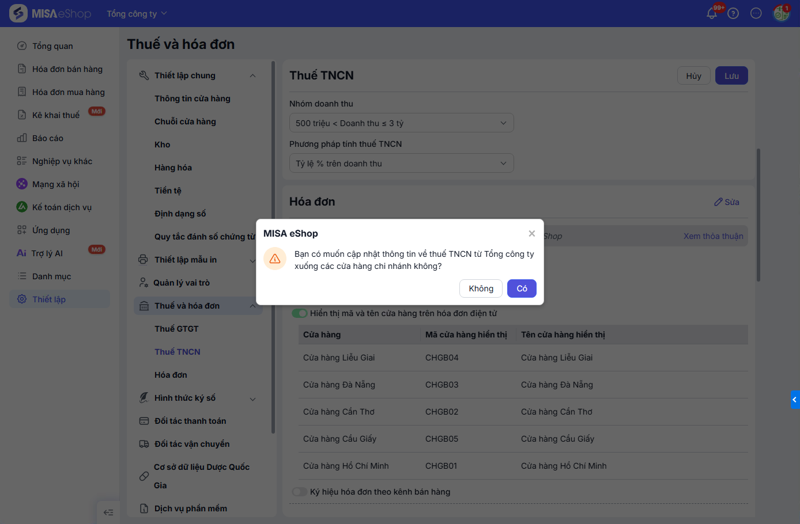Collapse the Thiết lập chung section chevron
Screen dimensions: 800x524
252,76
